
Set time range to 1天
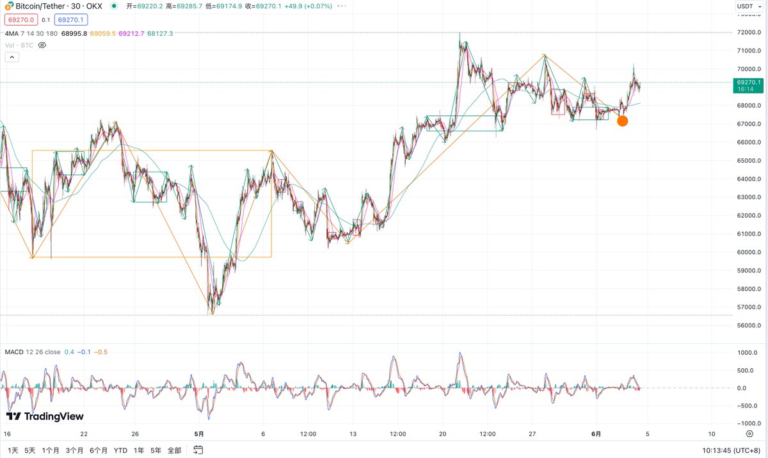tap(13, 450)
